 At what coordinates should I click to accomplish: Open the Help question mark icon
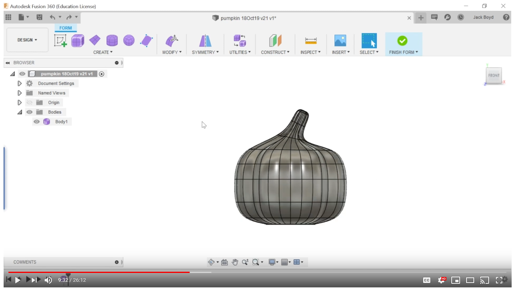point(506,17)
